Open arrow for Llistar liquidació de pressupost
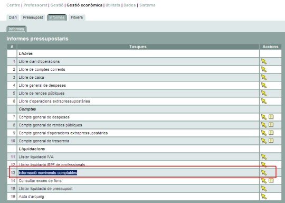Image resolution: width=285 pixels, height=203 pixels. (x=264, y=189)
